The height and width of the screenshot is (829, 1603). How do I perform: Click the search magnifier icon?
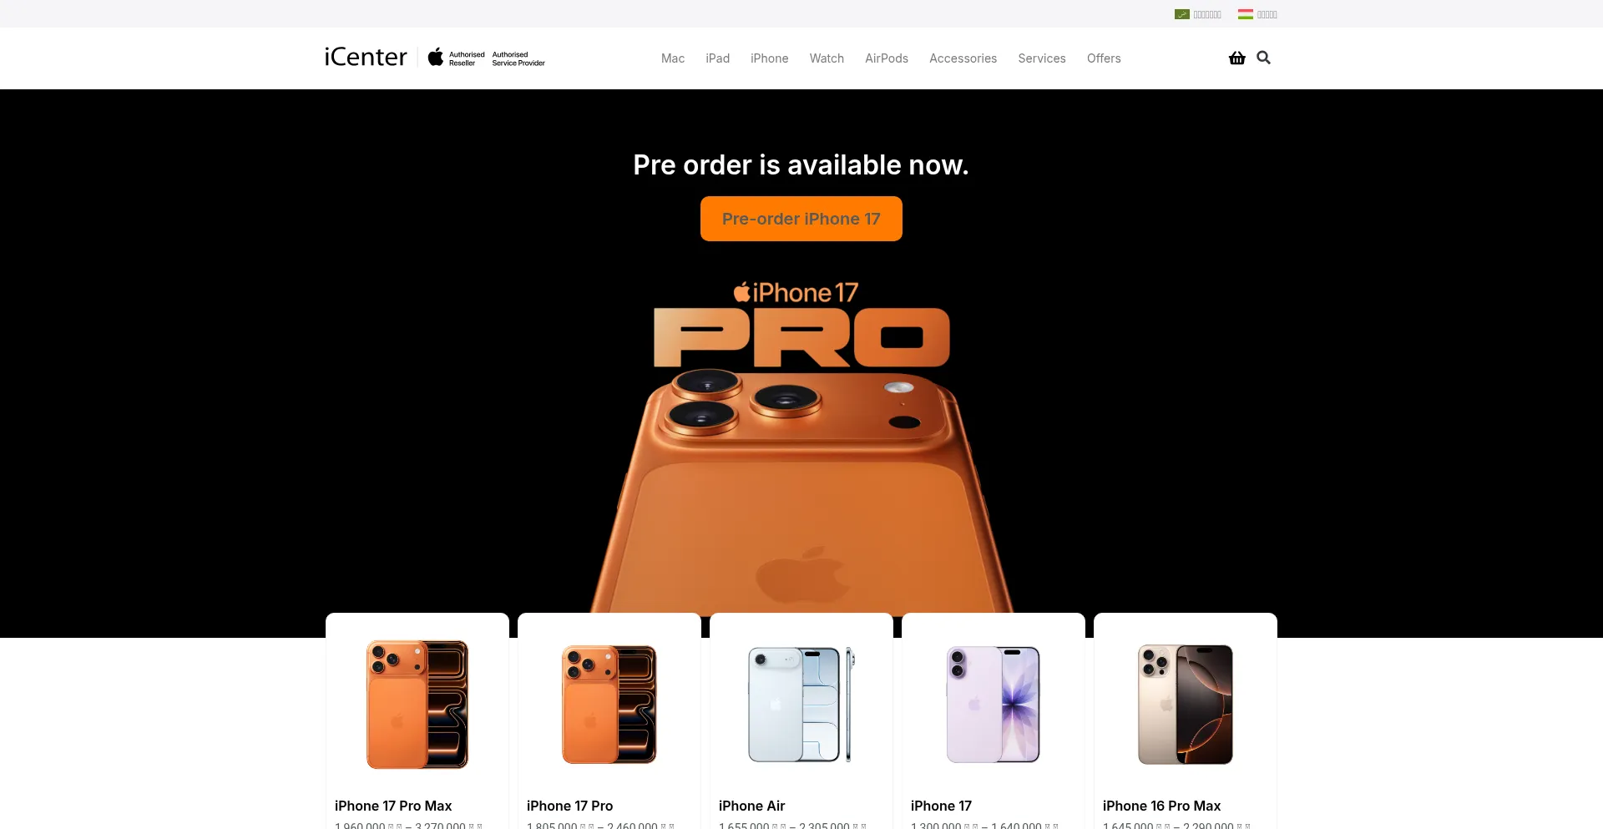pyautogui.click(x=1263, y=58)
